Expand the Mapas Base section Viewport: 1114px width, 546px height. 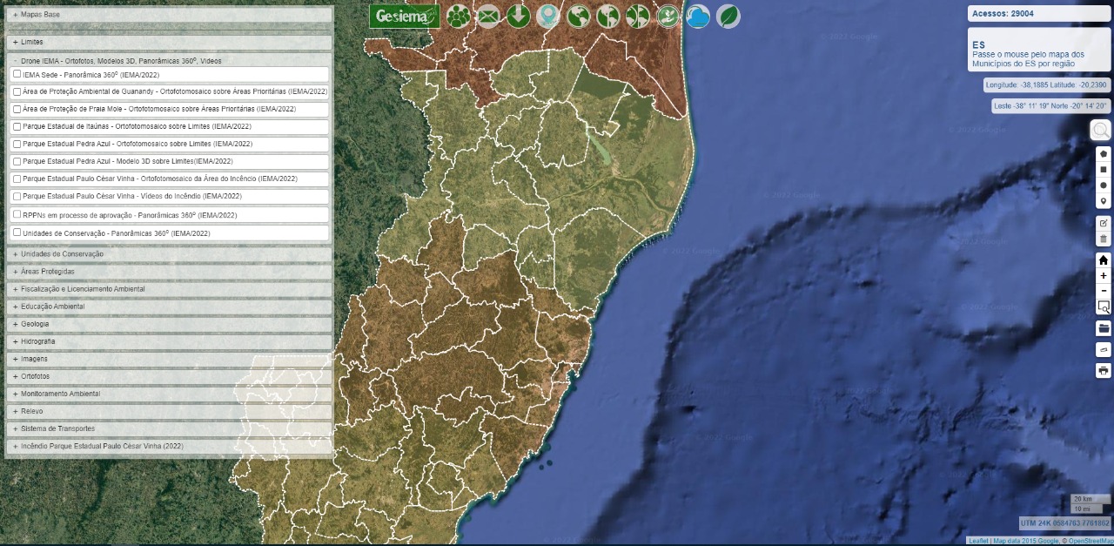point(169,15)
